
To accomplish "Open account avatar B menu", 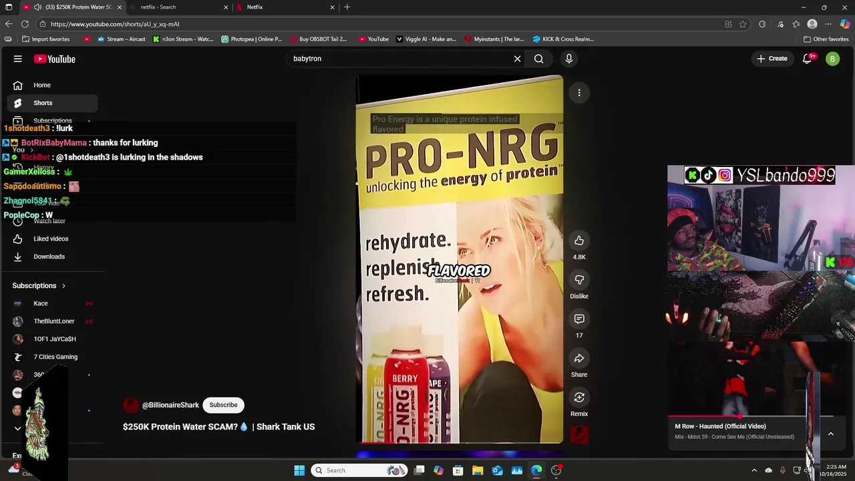I will (x=832, y=59).
